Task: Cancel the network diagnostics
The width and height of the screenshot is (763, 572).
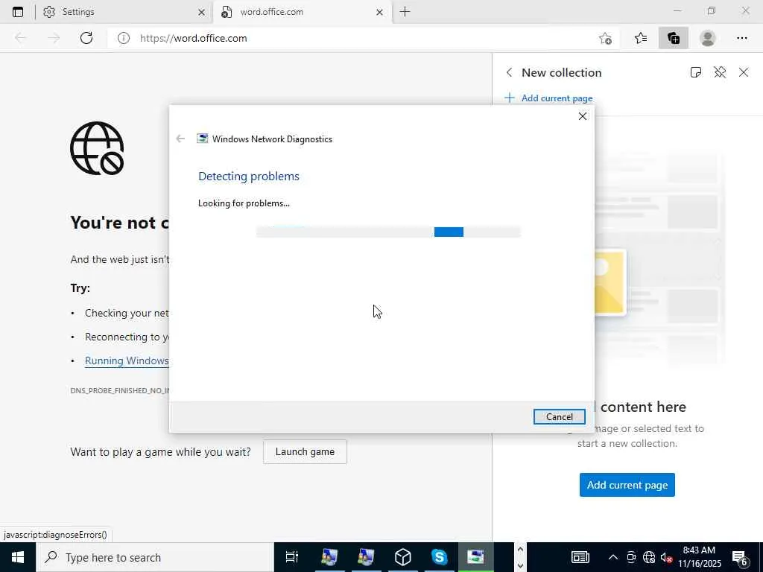Action: 559,417
